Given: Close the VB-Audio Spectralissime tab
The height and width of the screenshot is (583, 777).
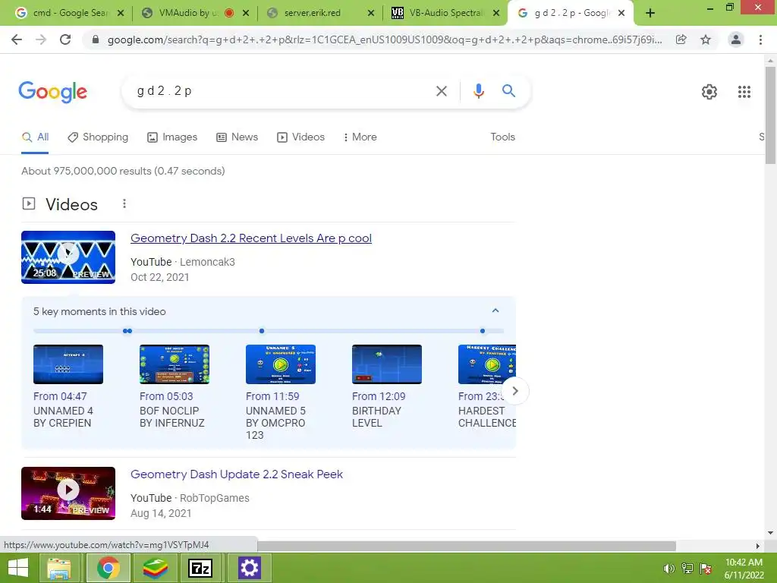Looking at the screenshot, I should (496, 14).
